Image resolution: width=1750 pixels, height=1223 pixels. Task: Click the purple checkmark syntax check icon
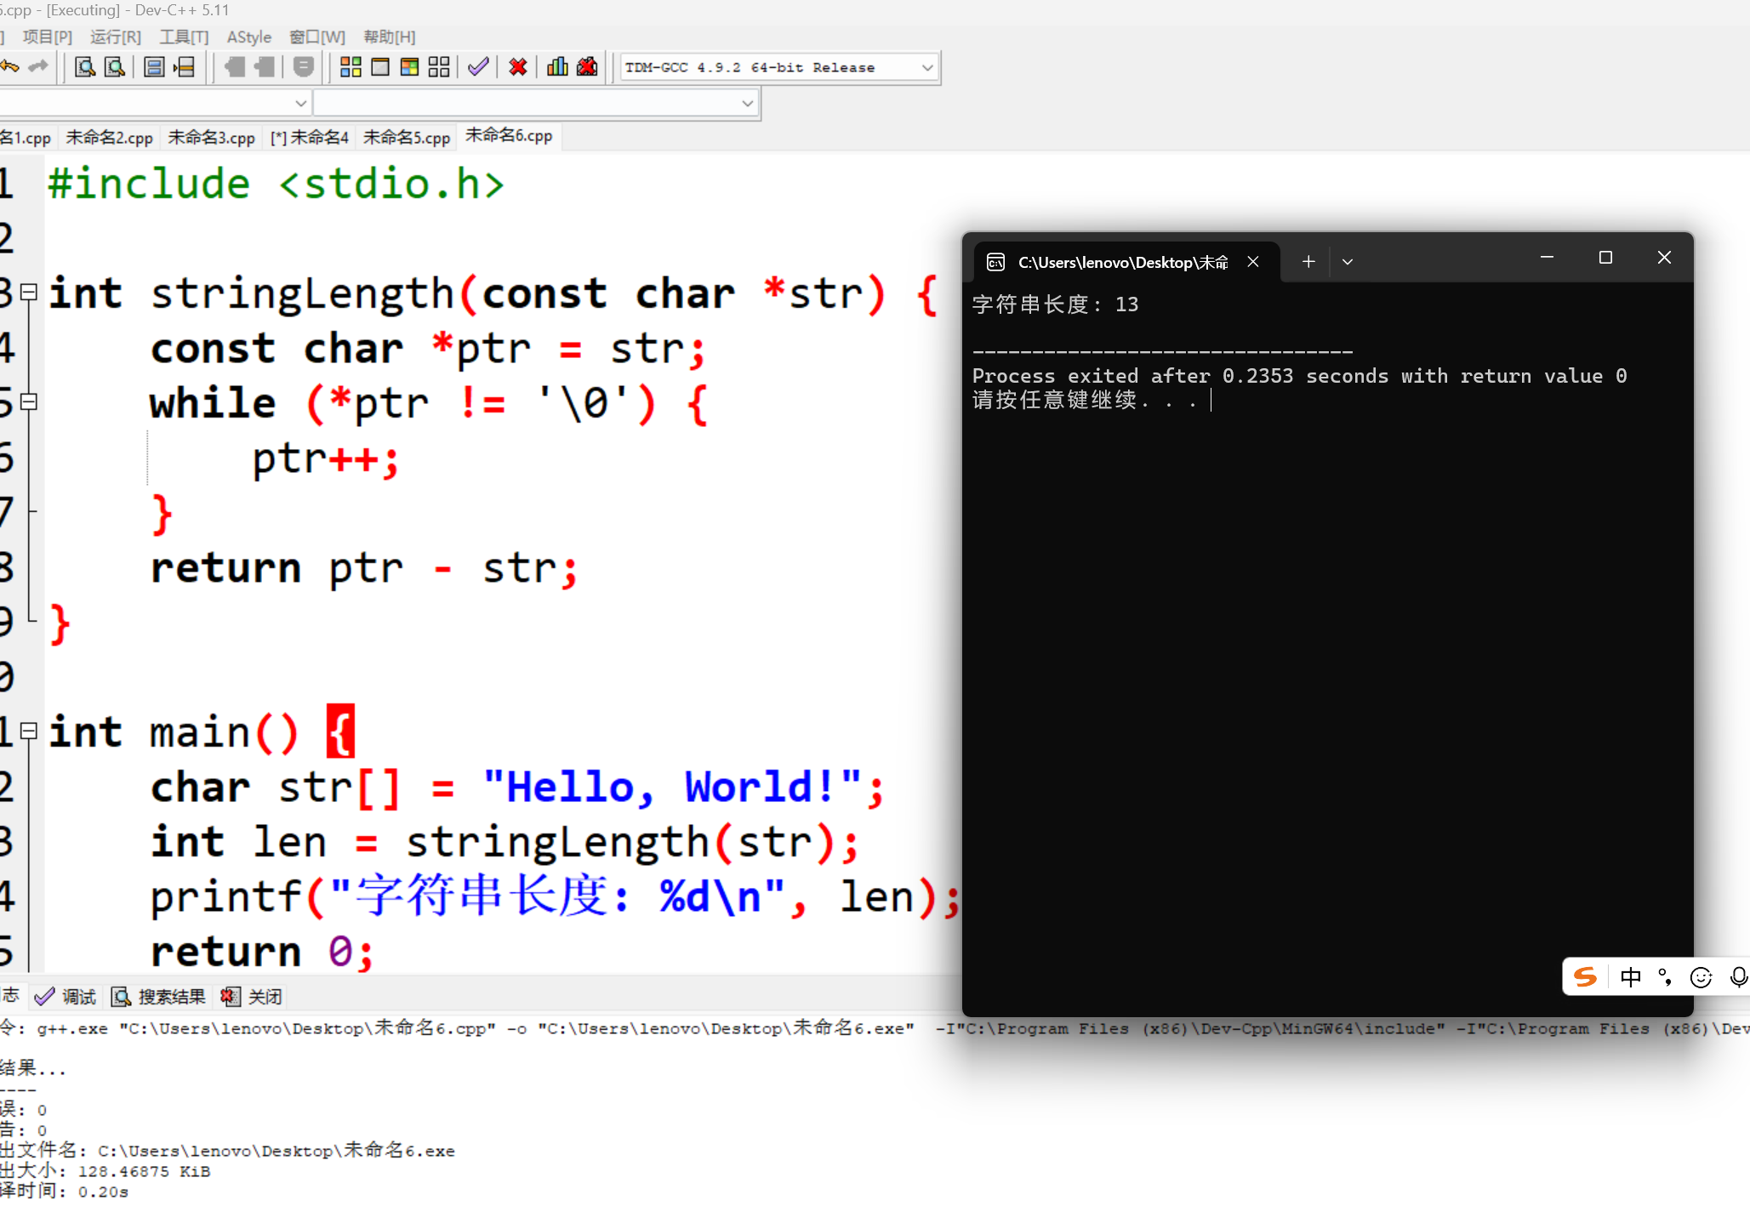pyautogui.click(x=478, y=67)
